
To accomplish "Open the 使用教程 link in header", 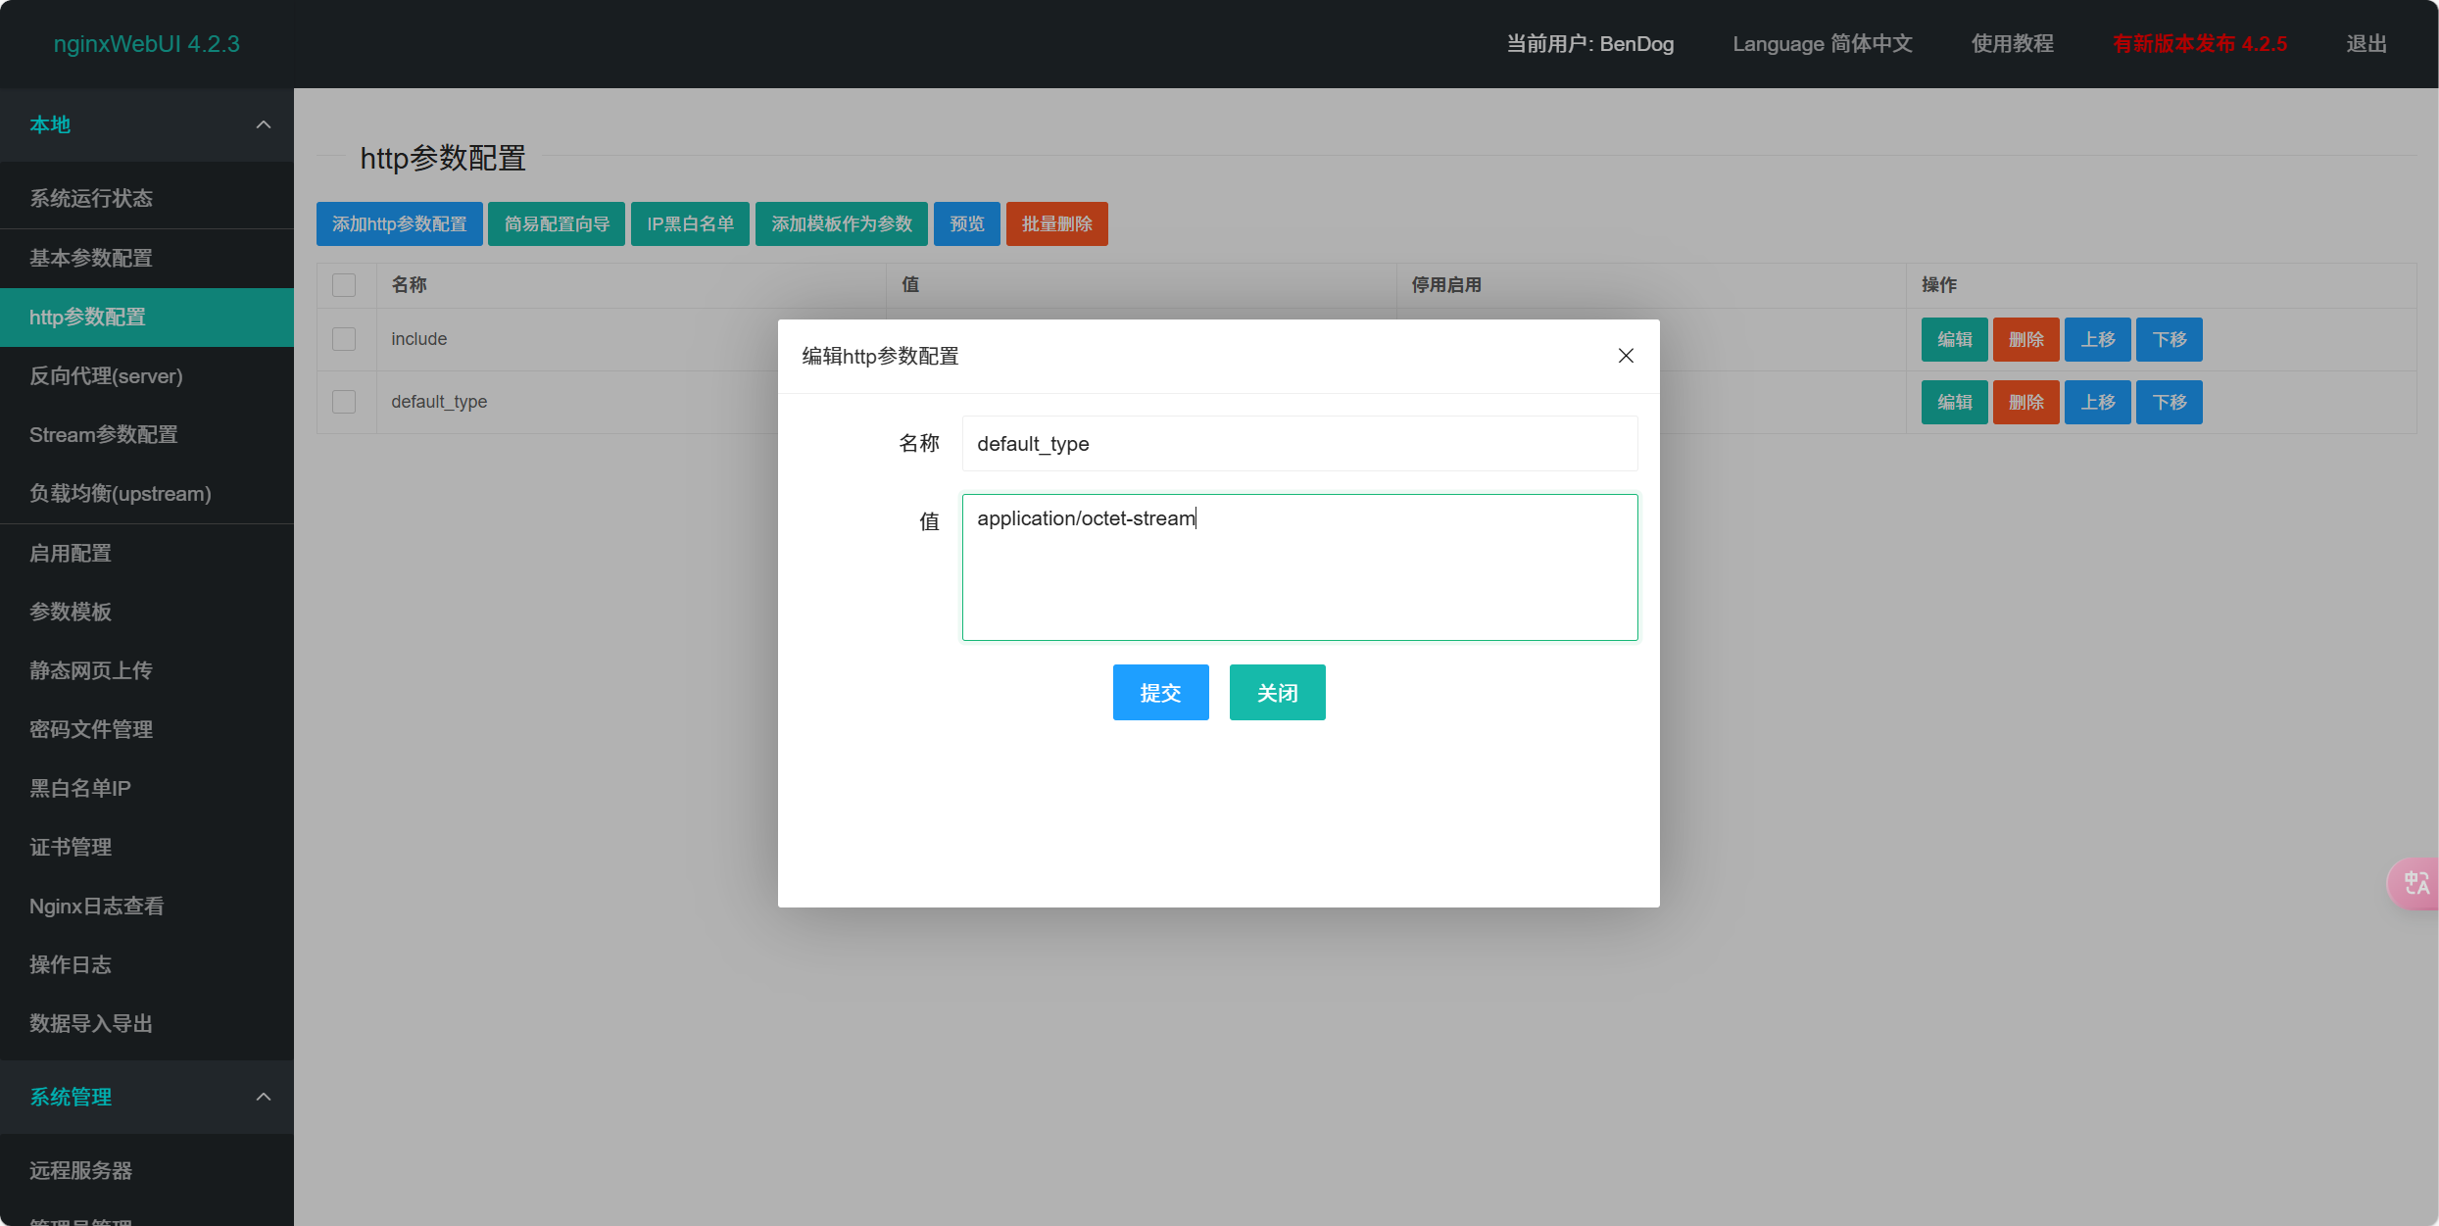I will pyautogui.click(x=2012, y=44).
